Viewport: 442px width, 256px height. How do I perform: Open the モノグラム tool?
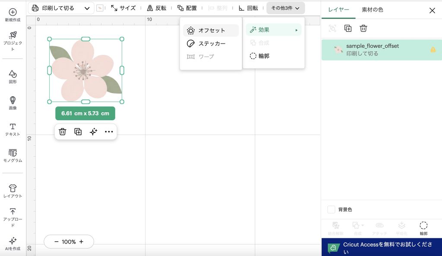coord(13,156)
